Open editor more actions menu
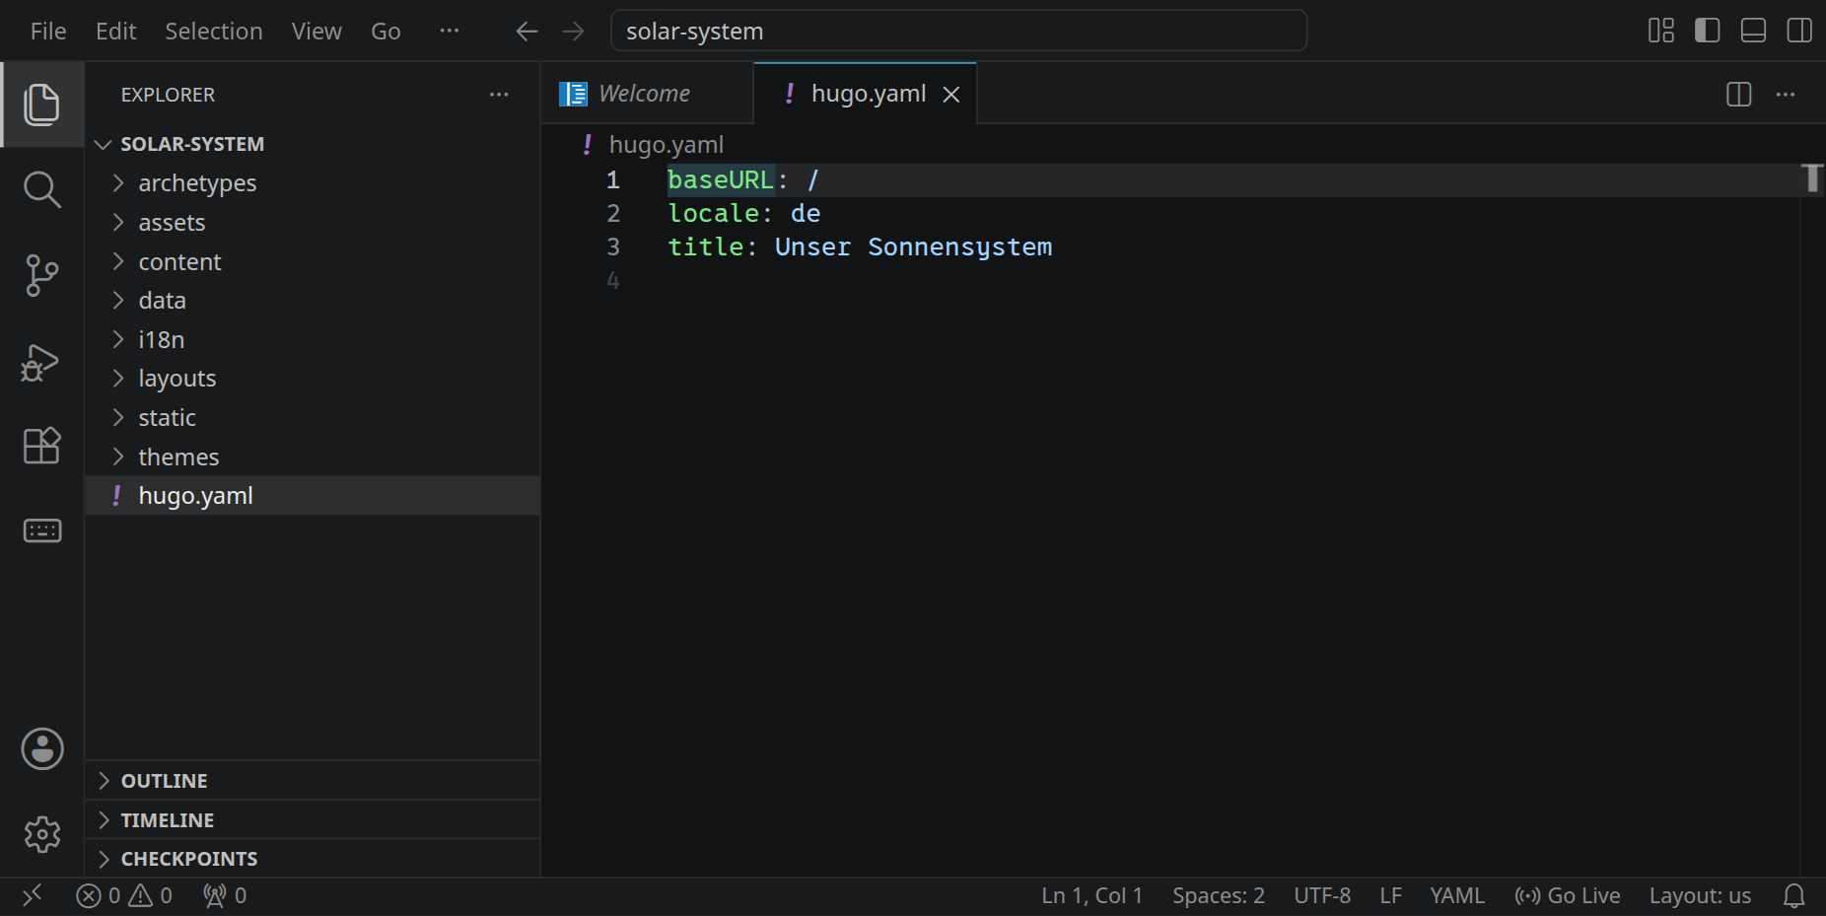Screen dimensions: 1826x916 [1786, 95]
